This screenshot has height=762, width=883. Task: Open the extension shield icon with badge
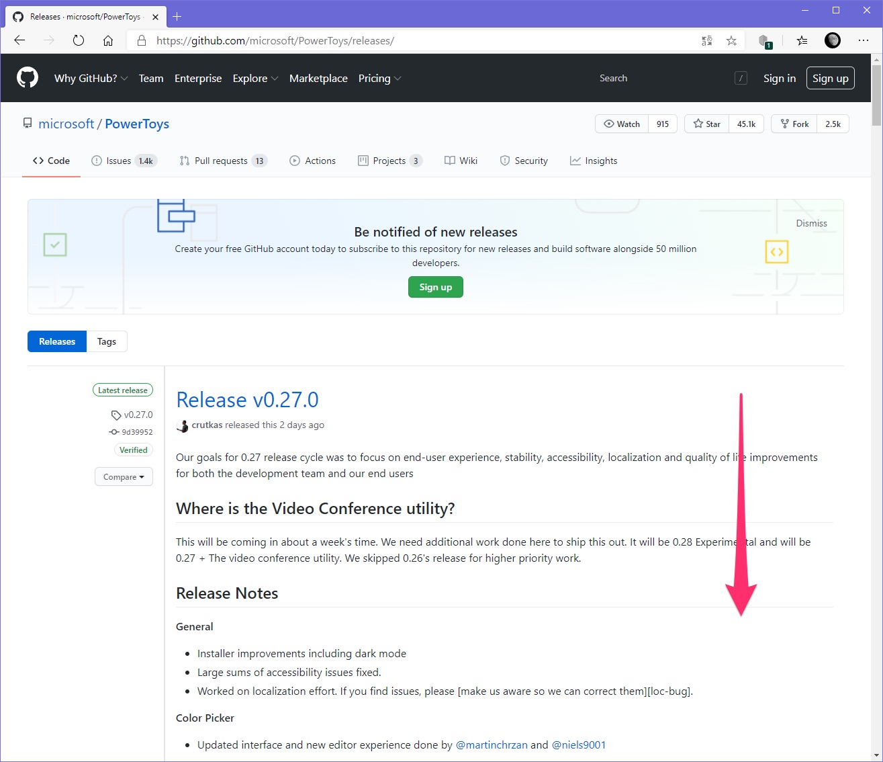tap(765, 41)
